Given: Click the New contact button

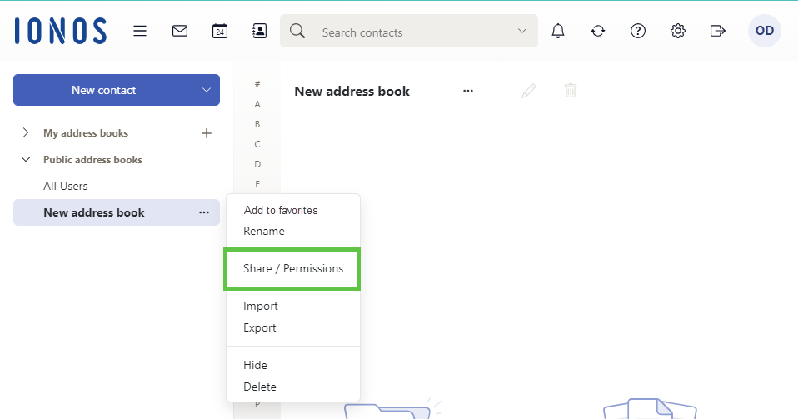Looking at the screenshot, I should (103, 90).
